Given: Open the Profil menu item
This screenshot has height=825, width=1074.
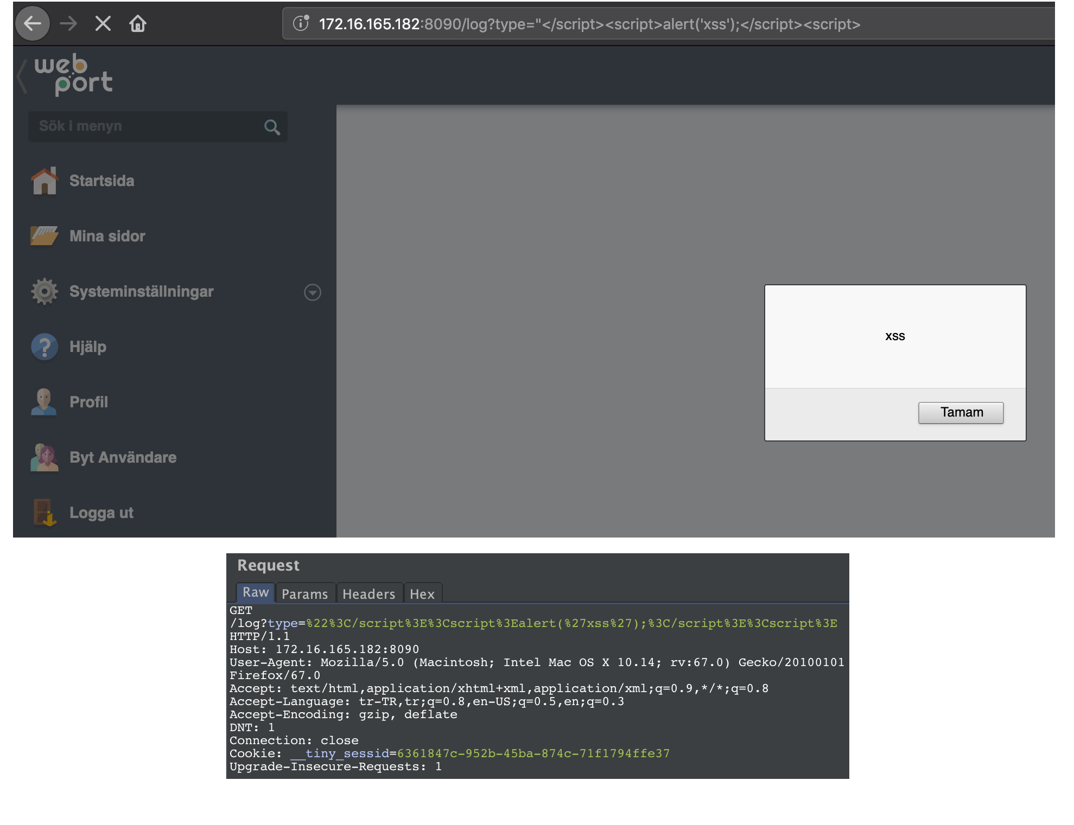Looking at the screenshot, I should tap(88, 402).
